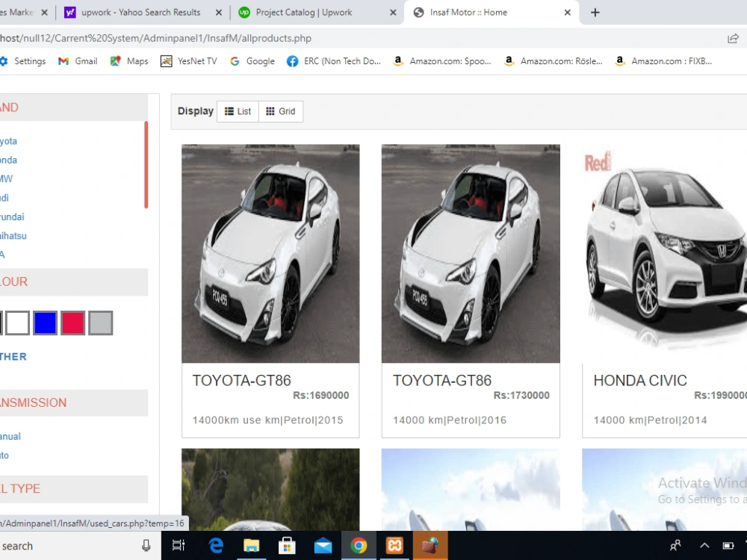Filter by Toyota brand
The height and width of the screenshot is (560, 747).
pos(8,141)
